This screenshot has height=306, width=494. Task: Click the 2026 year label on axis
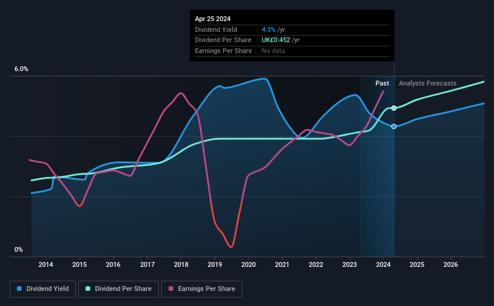coord(451,264)
